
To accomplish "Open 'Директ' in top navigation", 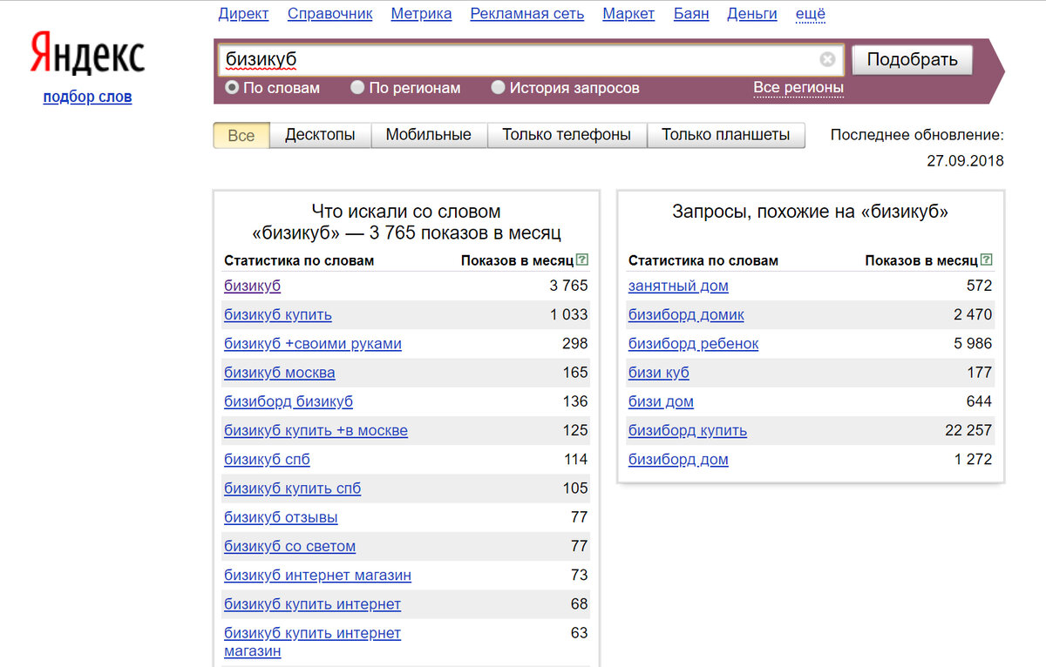I will [x=243, y=14].
